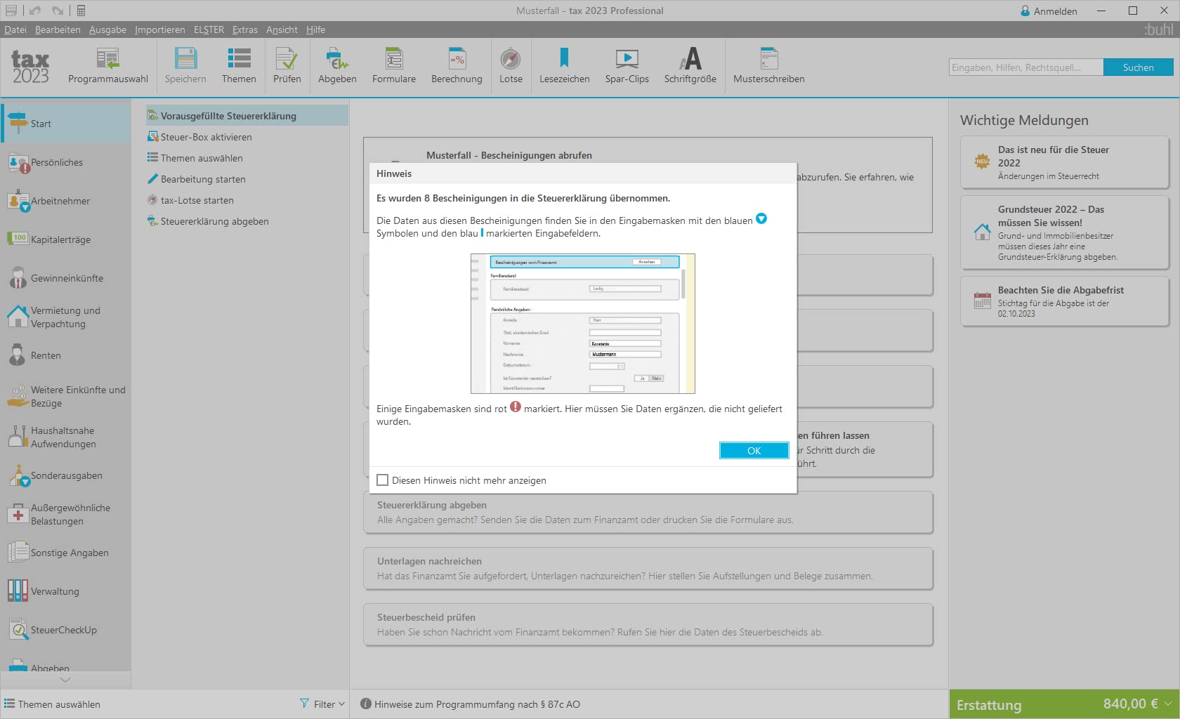Open Programmauswahl from the toolbar
The image size is (1180, 719).
point(108,66)
